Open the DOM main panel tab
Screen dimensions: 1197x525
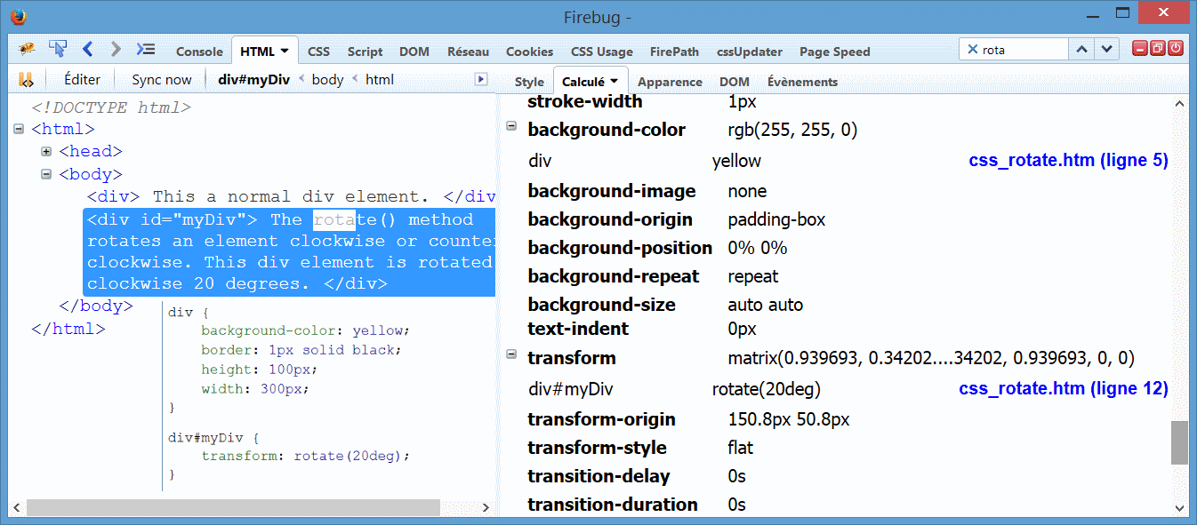414,52
